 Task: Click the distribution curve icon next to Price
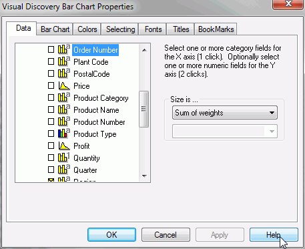click(x=64, y=85)
